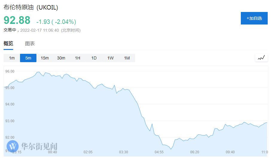Viewport: 271px width, 159px height.
Task: Open the chart type line icon
Action: tap(261, 58)
